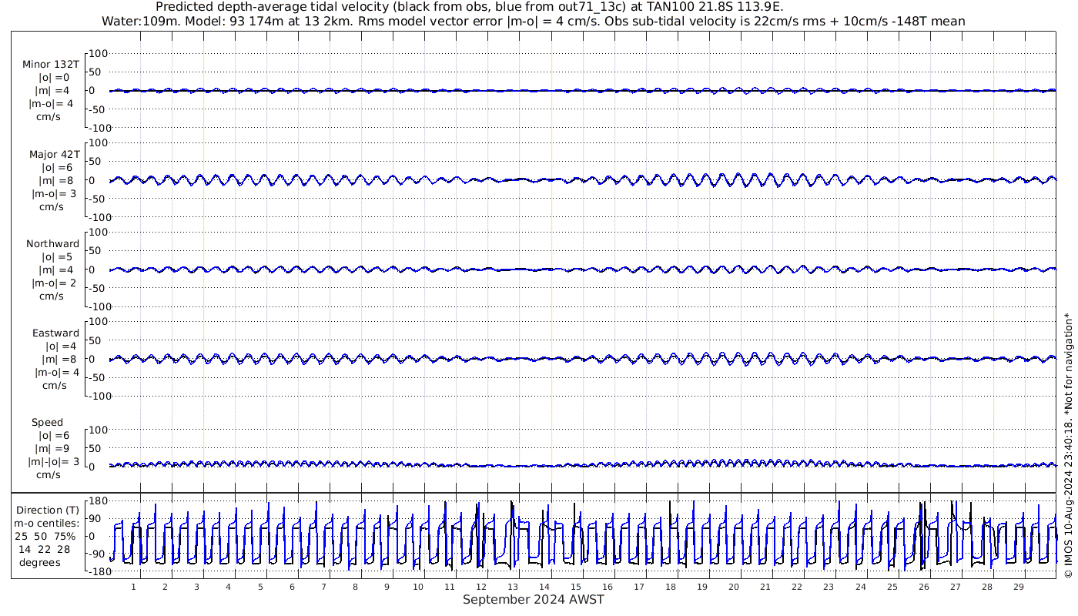The image size is (1078, 616).
Task: Click the '|m-o|= 4' value under Minor 132T
Action: click(x=52, y=103)
